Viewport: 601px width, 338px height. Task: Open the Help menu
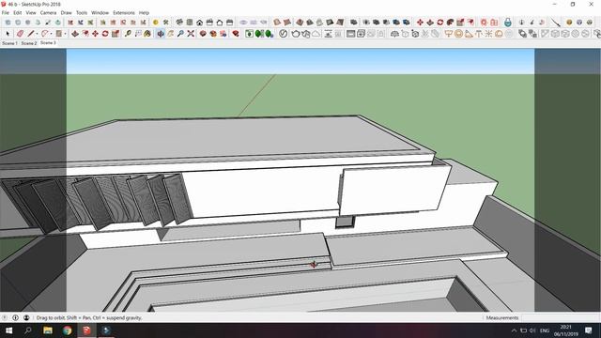point(144,12)
